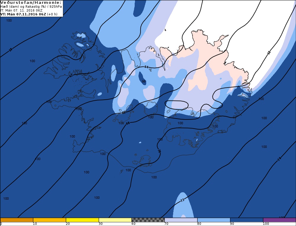Click the orange 10–20 legend swatch
Screen dimensions: 296x226
pos(49,220)
